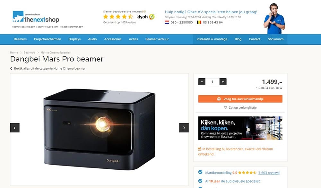Open the 1.603 reviews link

coord(269,173)
